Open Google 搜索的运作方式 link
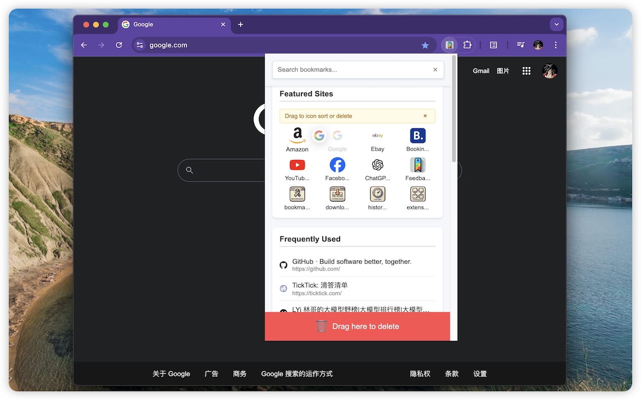 (x=297, y=373)
